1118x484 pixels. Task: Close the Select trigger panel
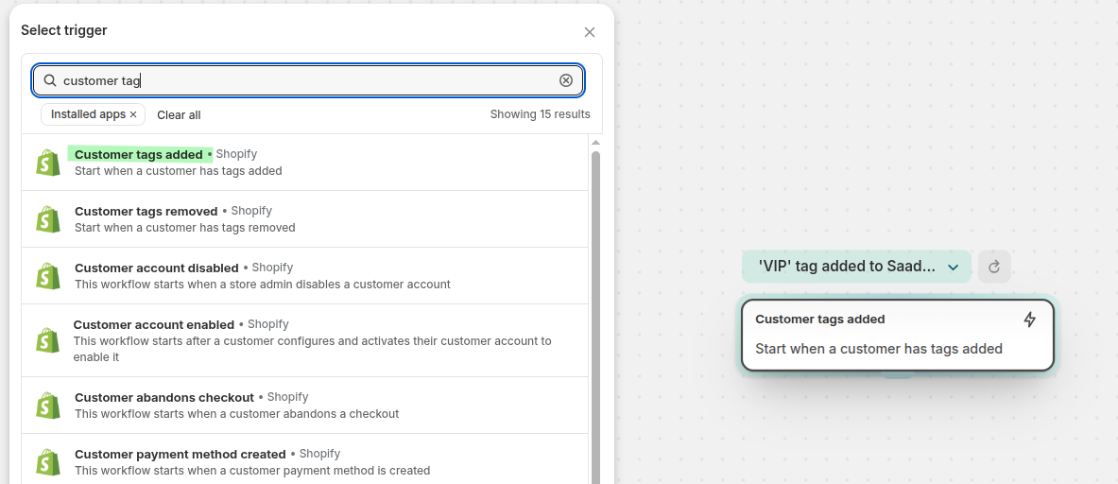point(590,32)
